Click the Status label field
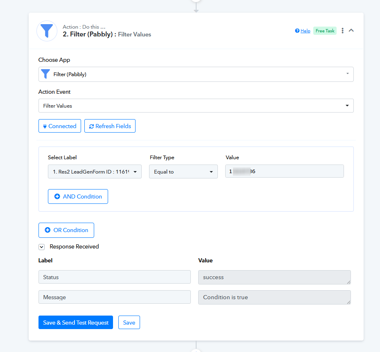Image resolution: width=380 pixels, height=352 pixels. [114, 277]
